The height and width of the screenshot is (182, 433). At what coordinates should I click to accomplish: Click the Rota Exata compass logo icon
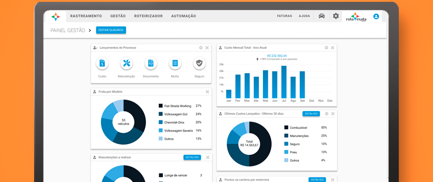[55, 16]
